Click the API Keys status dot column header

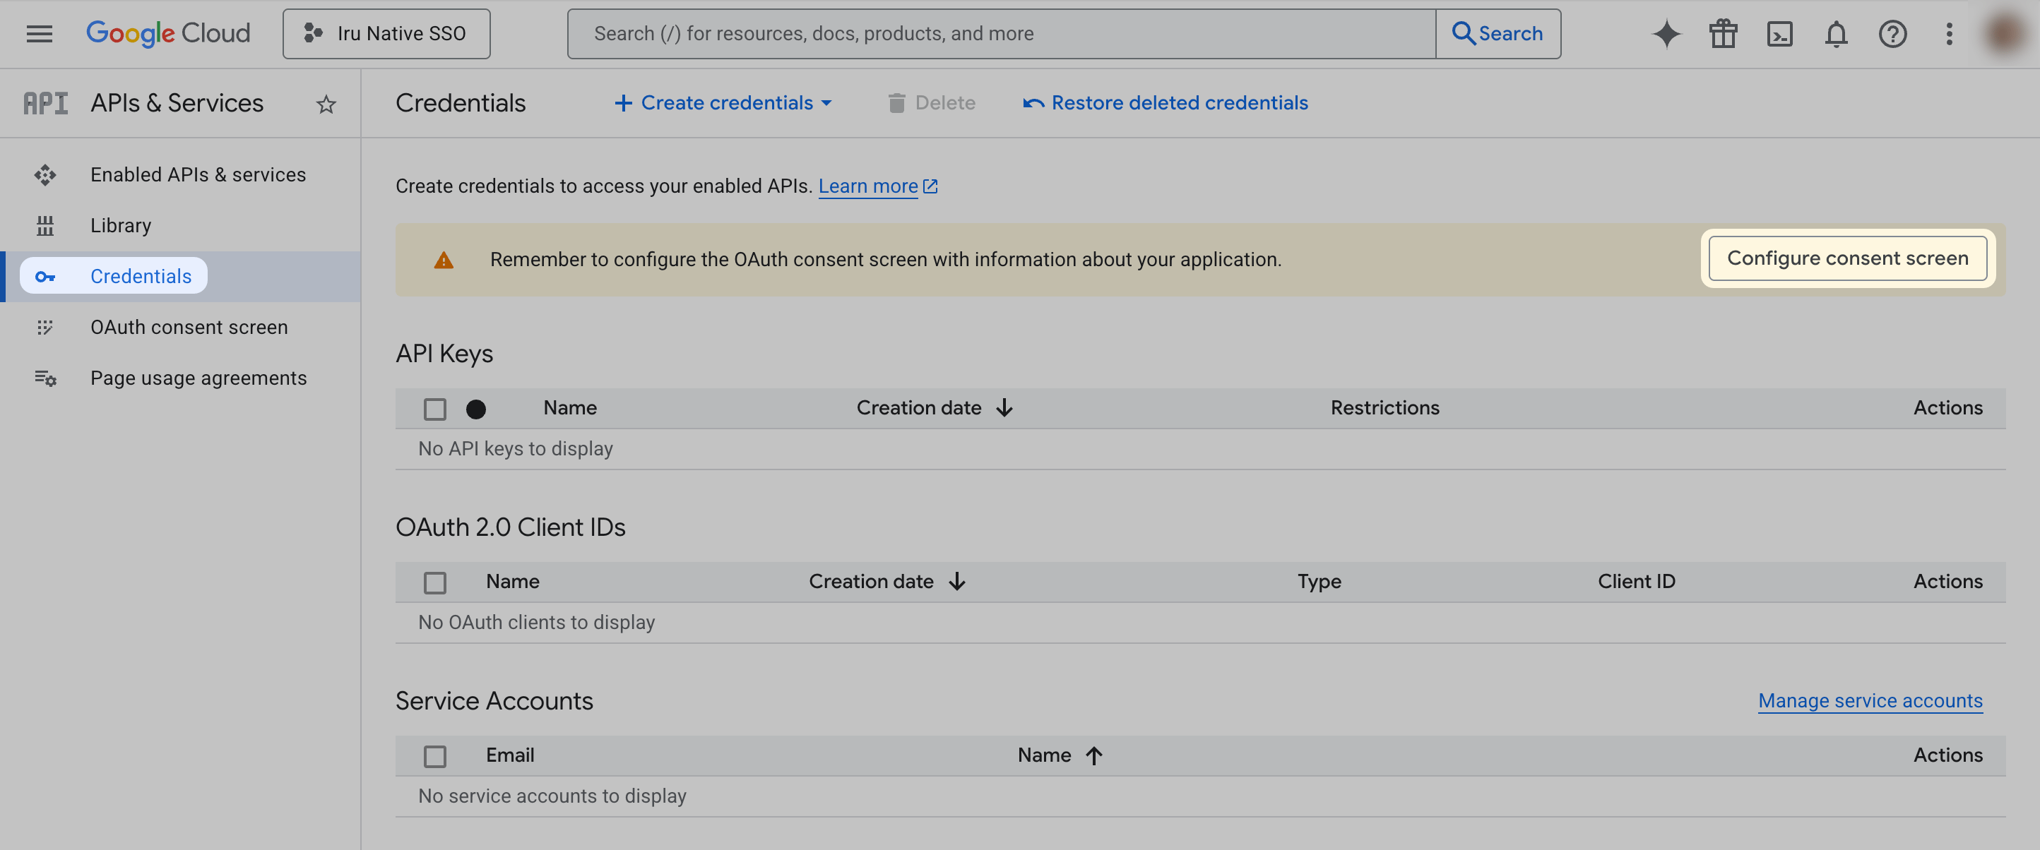476,408
